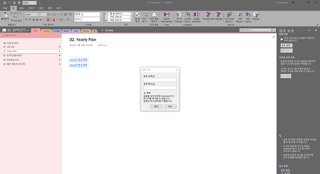
Task: Open the 삽입 (Insert) ribbon tab
Action: click(x=21, y=8)
